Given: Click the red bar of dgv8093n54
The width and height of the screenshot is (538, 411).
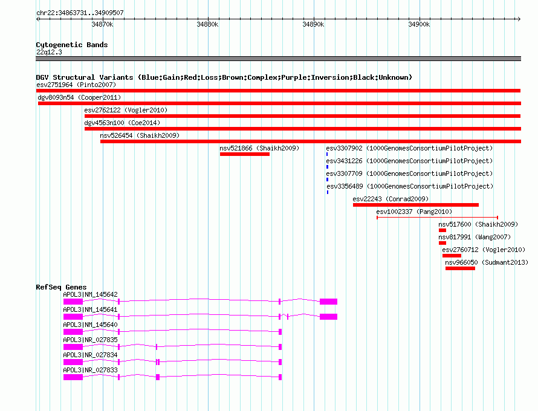Looking at the screenshot, I should pos(279,103).
